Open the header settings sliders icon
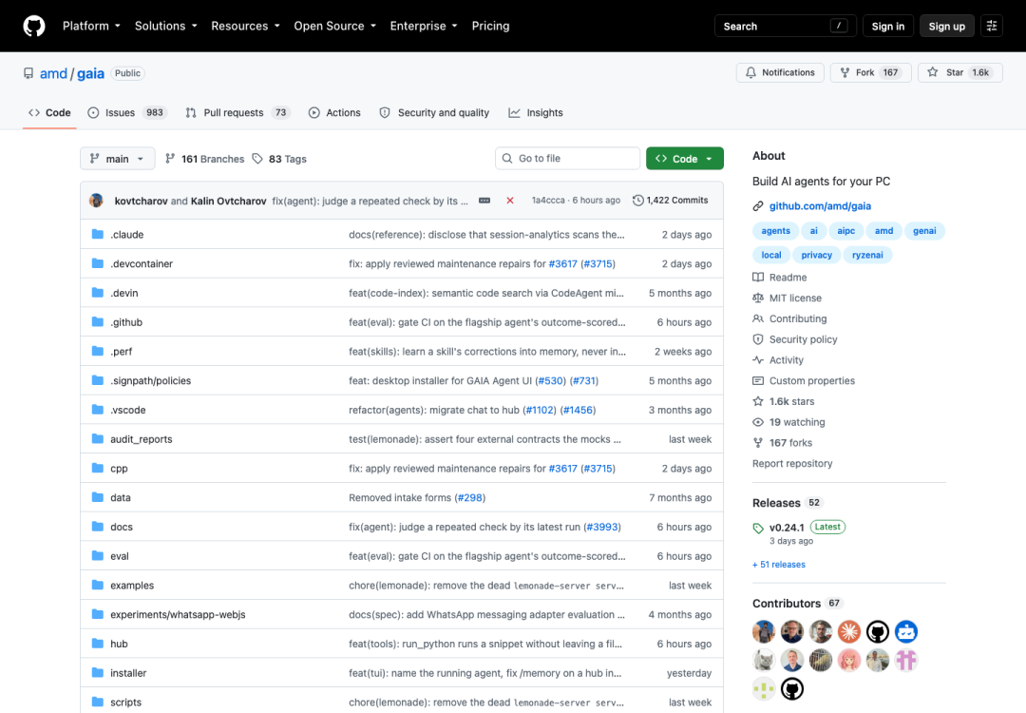Screen dimensions: 1026x713 [x=991, y=27]
